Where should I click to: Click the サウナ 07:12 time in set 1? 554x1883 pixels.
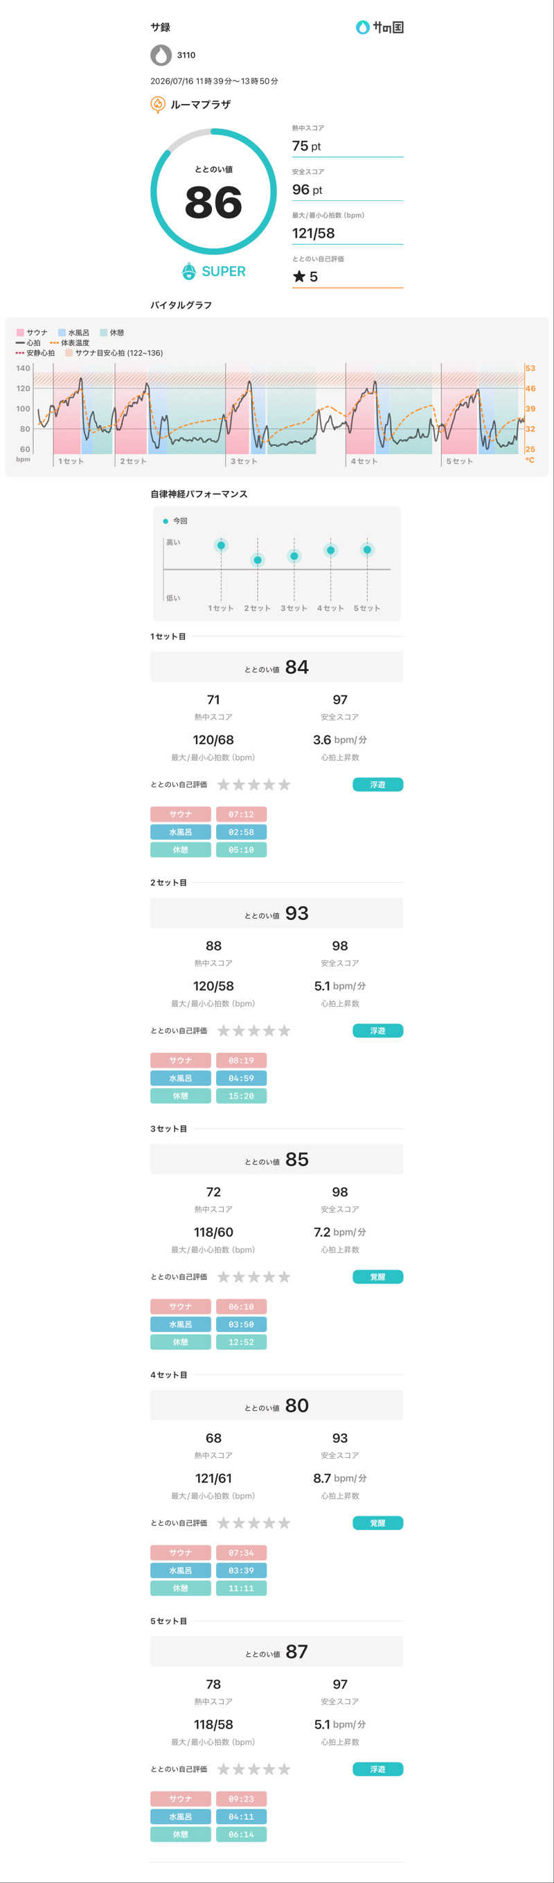[241, 815]
